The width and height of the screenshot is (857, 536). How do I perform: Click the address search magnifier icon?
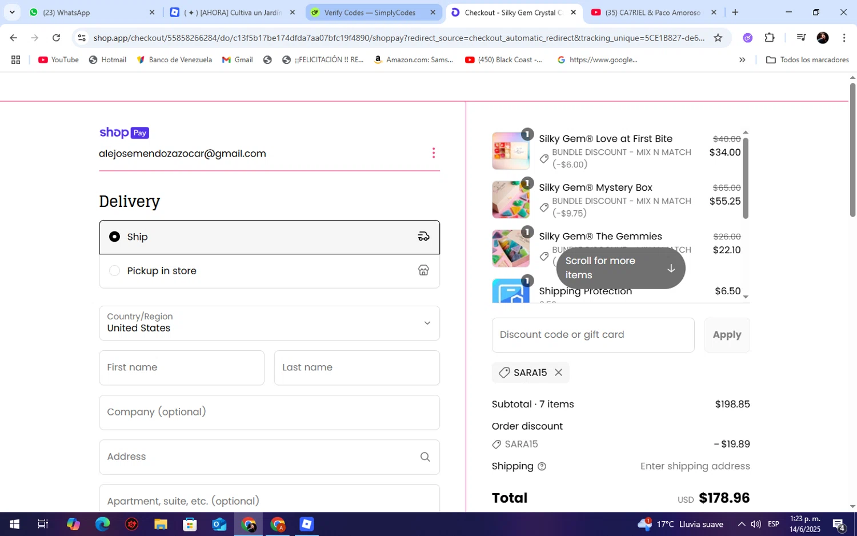425,457
